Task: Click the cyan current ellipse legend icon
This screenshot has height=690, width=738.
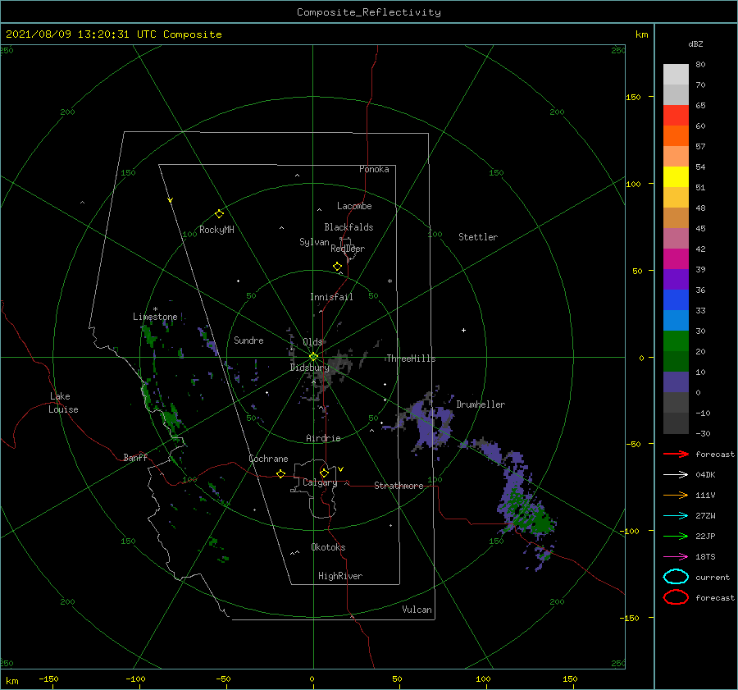Action: click(676, 577)
